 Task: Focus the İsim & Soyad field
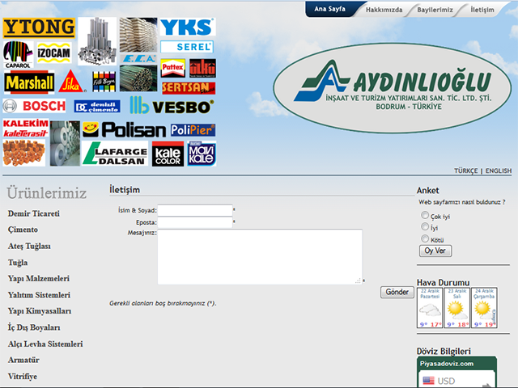tap(195, 210)
